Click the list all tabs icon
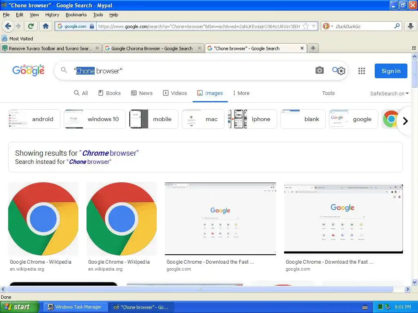 414,48
